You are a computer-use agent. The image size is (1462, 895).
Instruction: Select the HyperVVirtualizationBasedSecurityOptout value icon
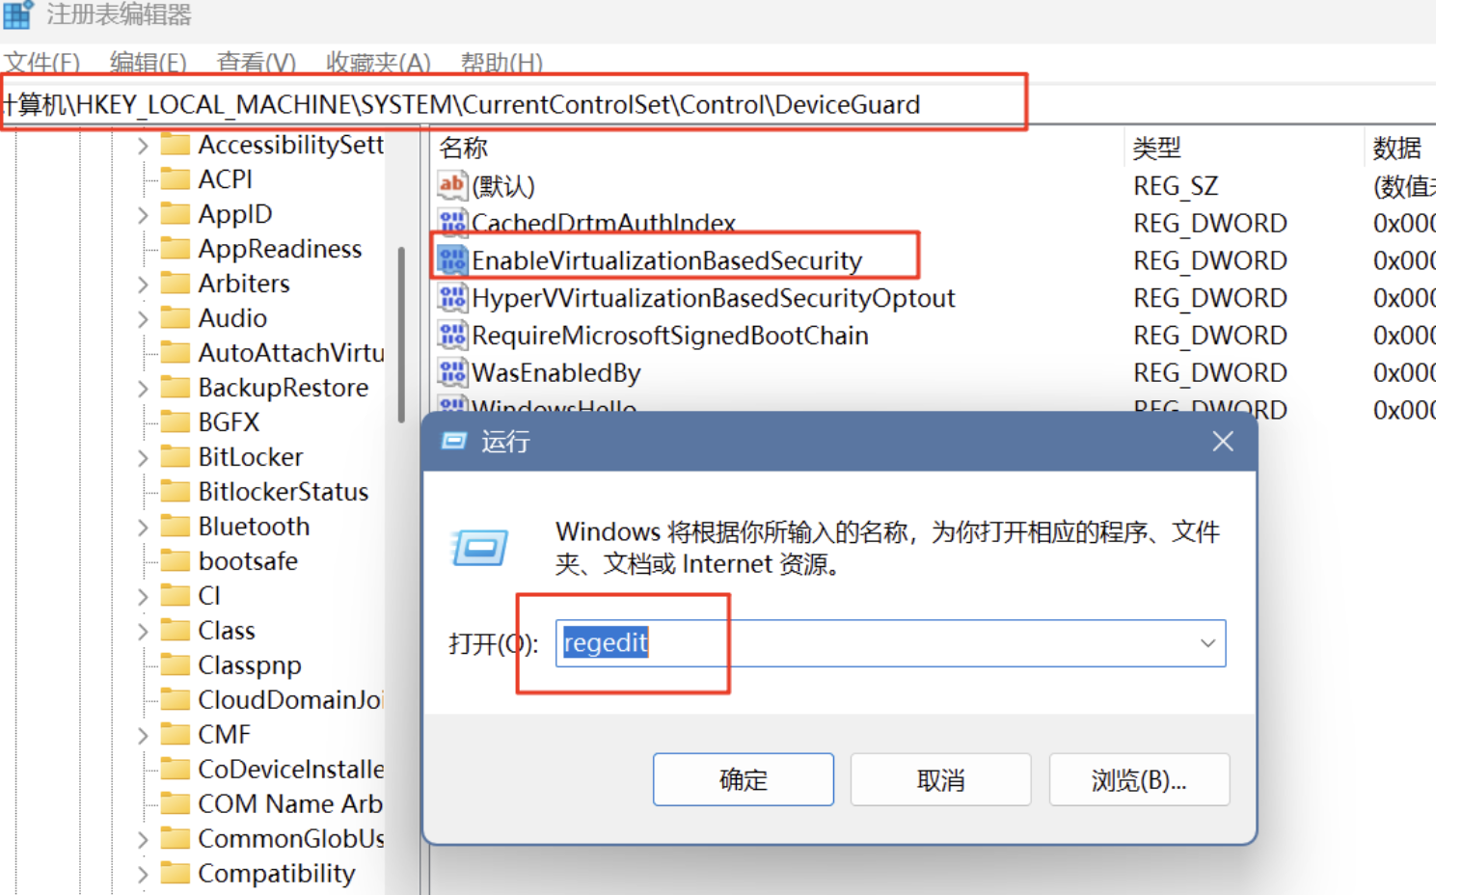(451, 297)
